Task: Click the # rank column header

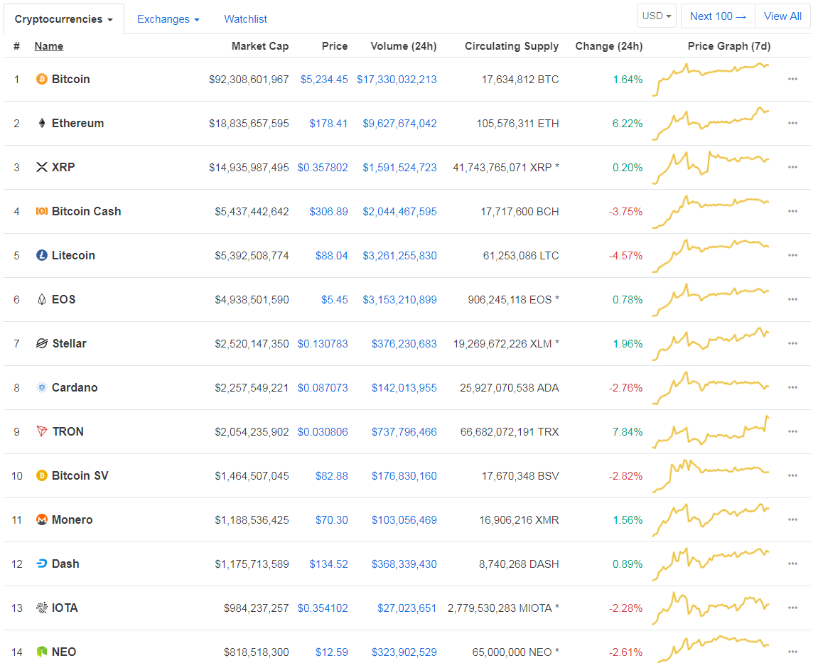Action: click(16, 46)
